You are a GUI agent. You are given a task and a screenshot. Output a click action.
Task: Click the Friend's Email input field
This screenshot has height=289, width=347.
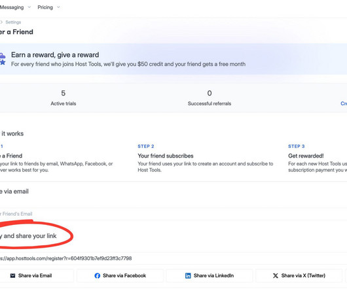[173, 214]
